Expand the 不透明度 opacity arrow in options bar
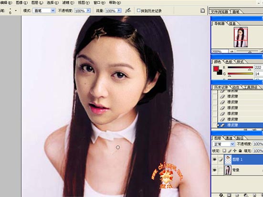The width and height of the screenshot is (263, 197). [x=88, y=10]
